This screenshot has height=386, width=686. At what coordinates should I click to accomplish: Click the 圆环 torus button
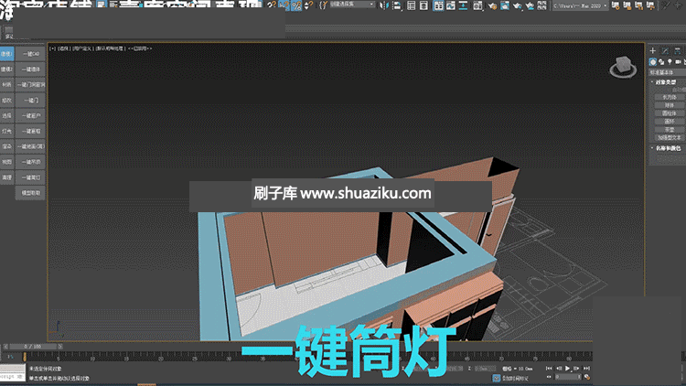coord(670,122)
